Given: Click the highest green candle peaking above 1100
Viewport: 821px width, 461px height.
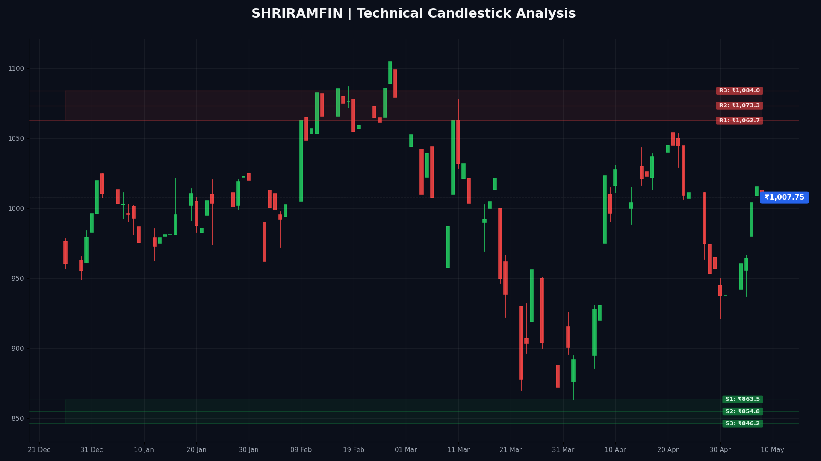Looking at the screenshot, I should pos(390,73).
